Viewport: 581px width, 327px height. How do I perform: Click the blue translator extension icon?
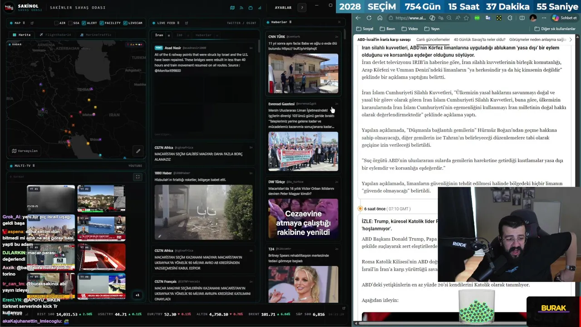pos(488,18)
